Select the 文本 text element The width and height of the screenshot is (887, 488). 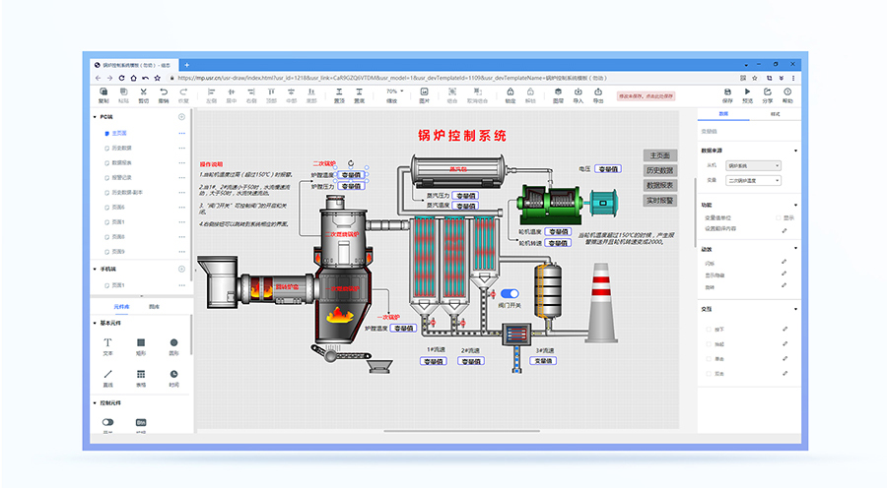click(108, 345)
